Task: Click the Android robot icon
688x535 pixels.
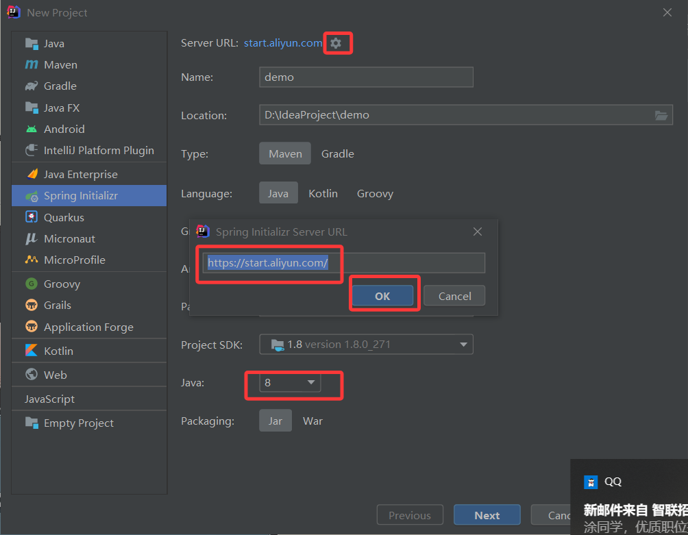Action: click(x=32, y=129)
